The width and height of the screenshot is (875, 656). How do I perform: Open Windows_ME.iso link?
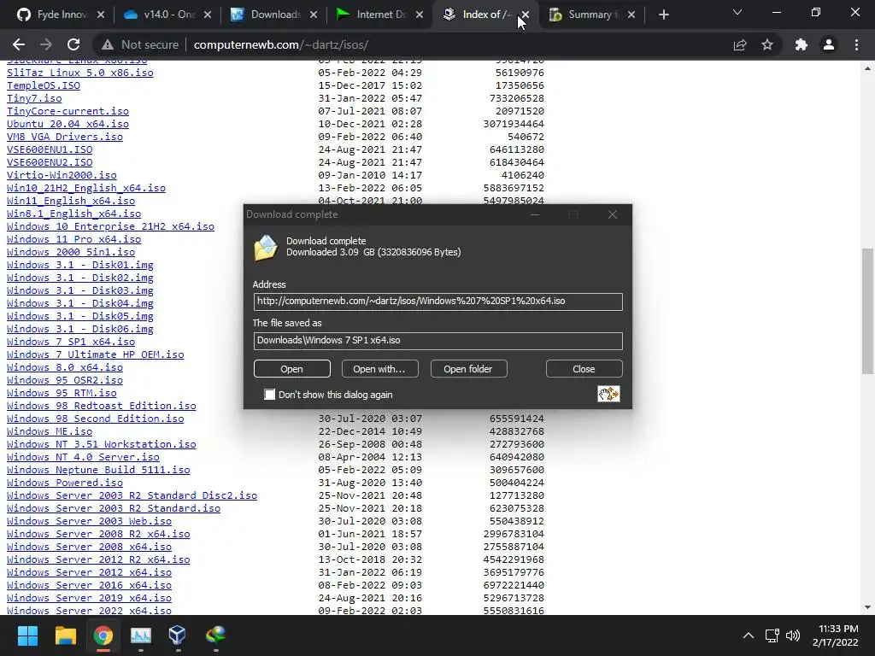click(x=50, y=431)
